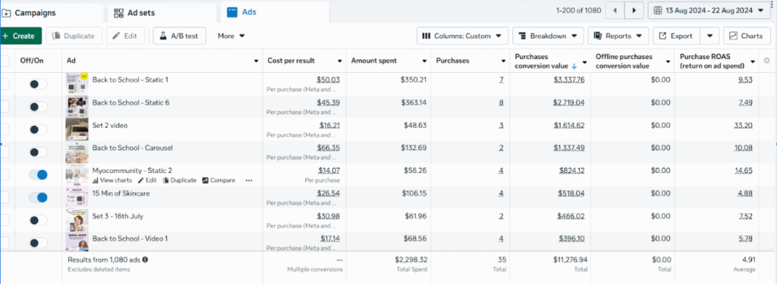This screenshot has width=777, height=284.
Task: Click the Back to School - Video 1 ad name
Action: [x=130, y=238]
